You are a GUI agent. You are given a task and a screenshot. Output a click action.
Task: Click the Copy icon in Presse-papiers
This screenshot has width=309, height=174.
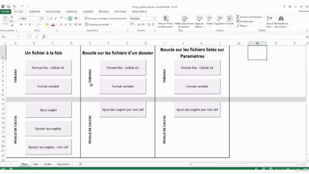[x=12, y=21]
